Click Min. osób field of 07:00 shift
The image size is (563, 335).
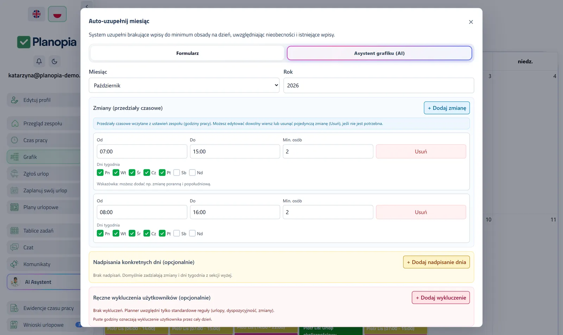tap(328, 152)
